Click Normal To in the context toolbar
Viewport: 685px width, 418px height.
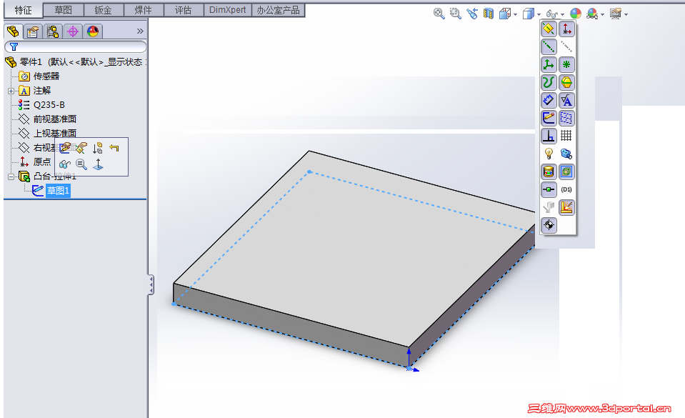98,164
